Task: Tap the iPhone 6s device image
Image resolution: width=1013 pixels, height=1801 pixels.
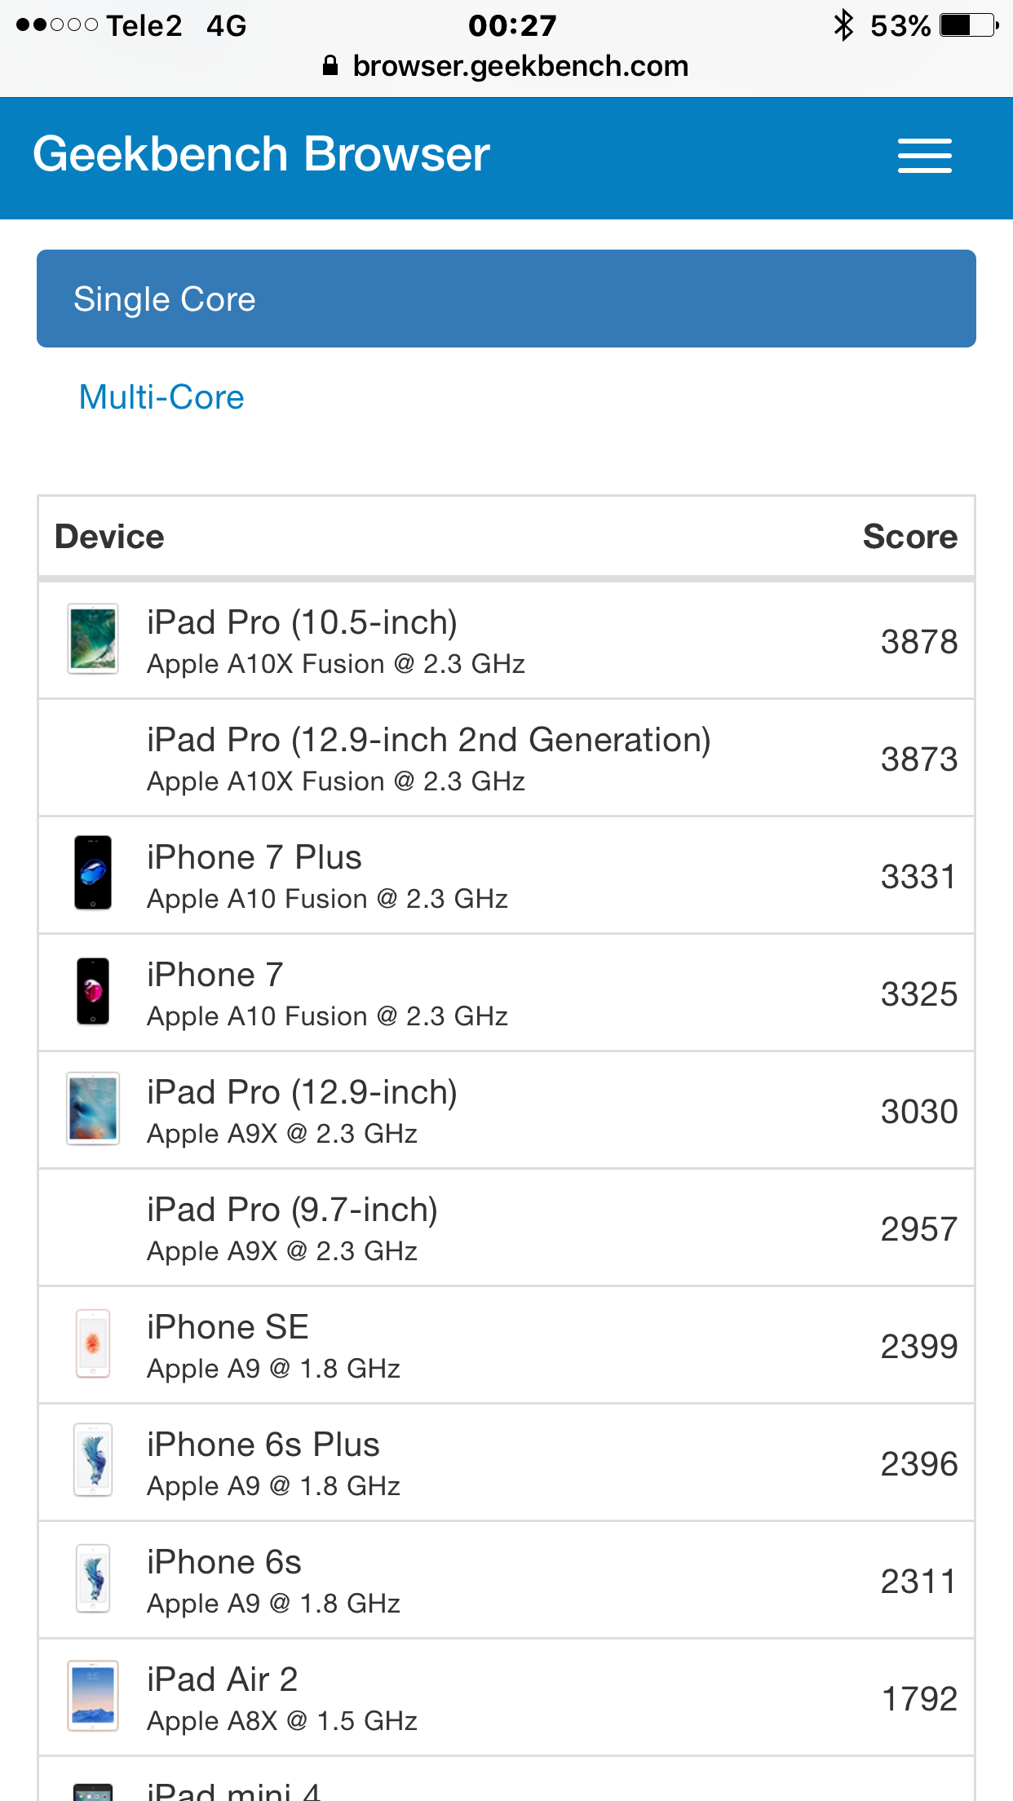Action: pyautogui.click(x=93, y=1578)
